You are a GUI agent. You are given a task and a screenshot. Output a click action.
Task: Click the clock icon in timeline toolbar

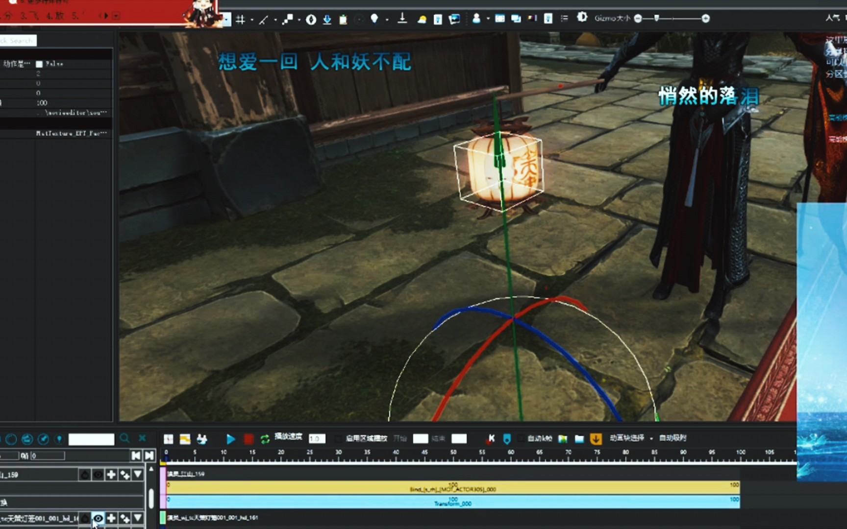168,439
